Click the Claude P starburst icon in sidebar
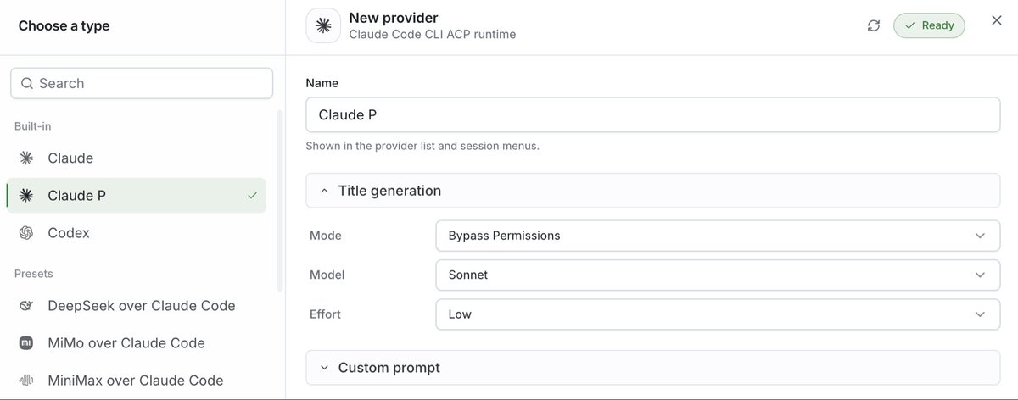The width and height of the screenshot is (1018, 400). pos(26,195)
